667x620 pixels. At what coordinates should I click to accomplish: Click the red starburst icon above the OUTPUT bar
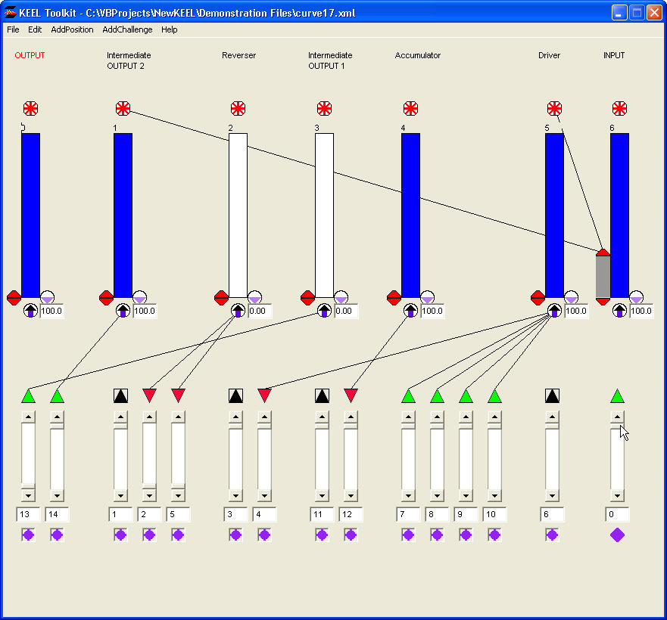coord(30,108)
